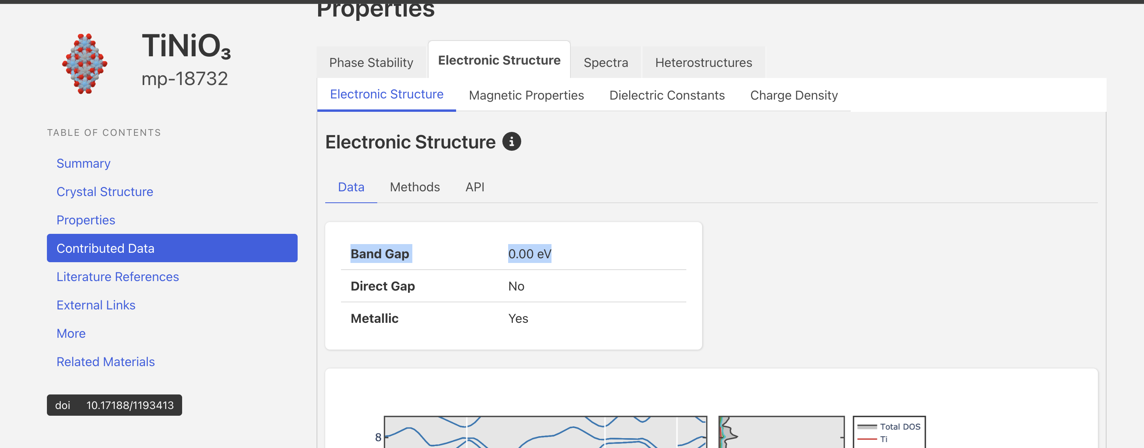This screenshot has width=1144, height=448.
Task: Click the Electronic Structure info icon
Action: tap(511, 141)
